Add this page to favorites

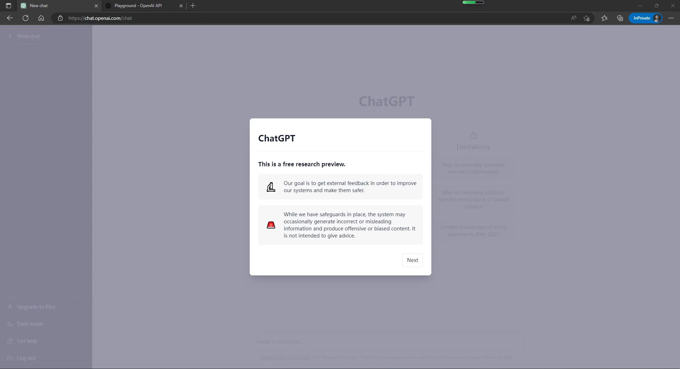coord(586,18)
